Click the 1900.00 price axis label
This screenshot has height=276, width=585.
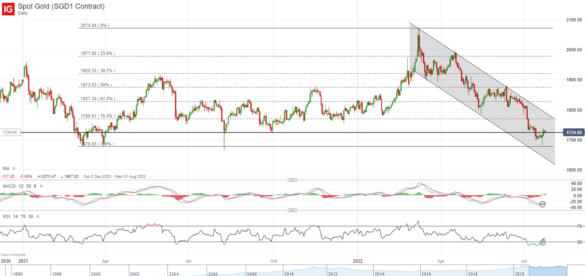(x=574, y=80)
